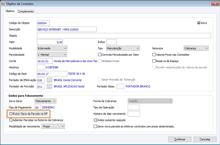
Task: Select the Objetos tab
Action: [10, 11]
